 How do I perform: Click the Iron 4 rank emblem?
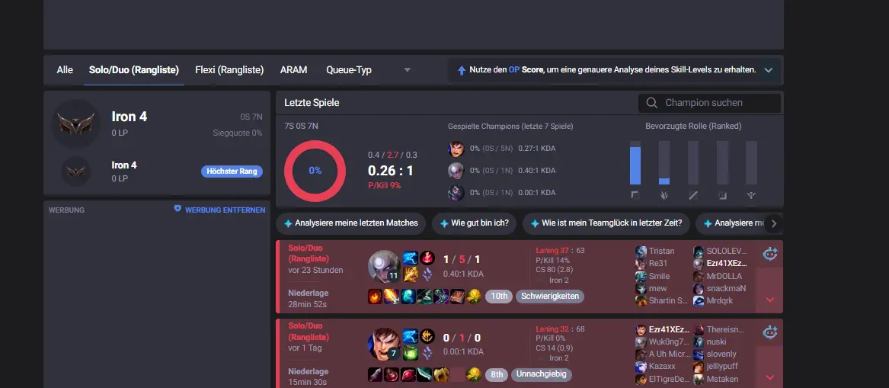76,123
